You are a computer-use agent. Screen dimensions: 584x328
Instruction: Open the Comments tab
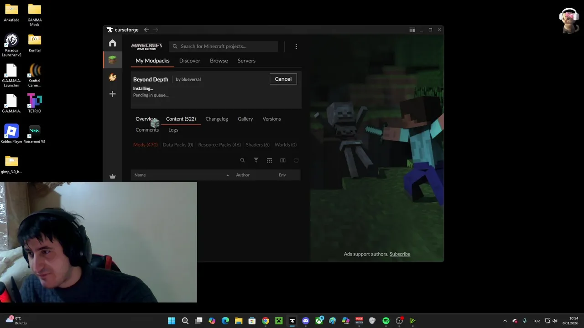(x=147, y=130)
